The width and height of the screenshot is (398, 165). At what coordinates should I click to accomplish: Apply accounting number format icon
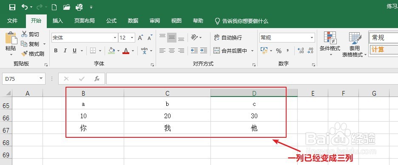click(x=264, y=51)
